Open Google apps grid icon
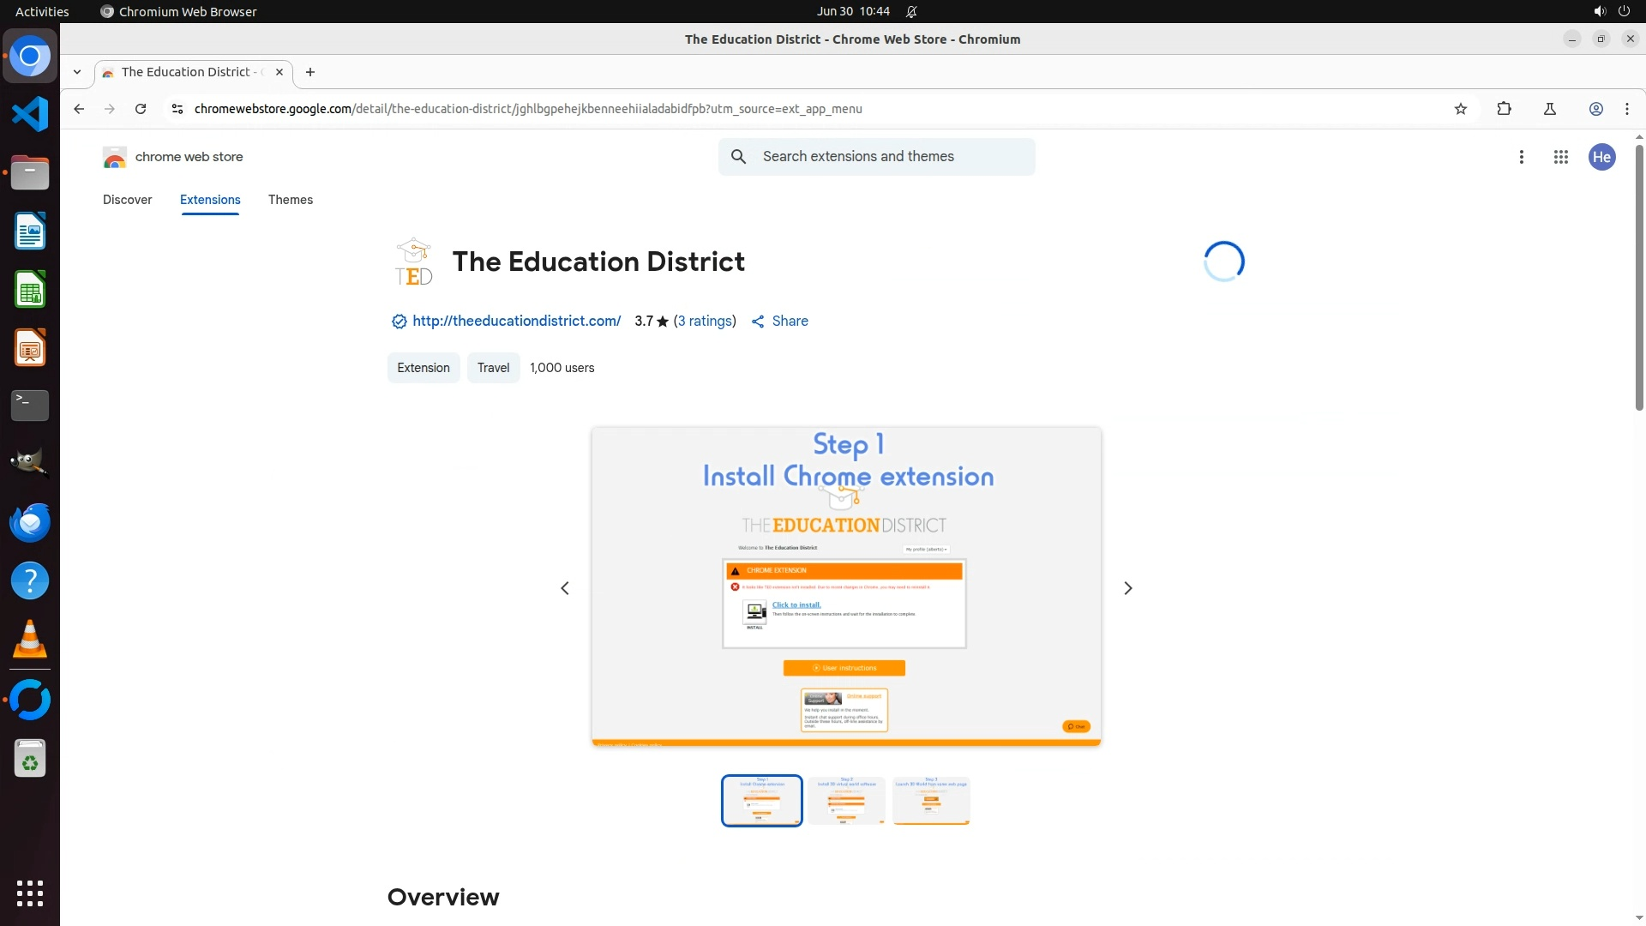Screen dimensions: 1646x926 pos(1561,157)
